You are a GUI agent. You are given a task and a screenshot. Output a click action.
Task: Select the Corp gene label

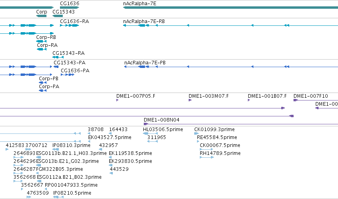point(42,12)
